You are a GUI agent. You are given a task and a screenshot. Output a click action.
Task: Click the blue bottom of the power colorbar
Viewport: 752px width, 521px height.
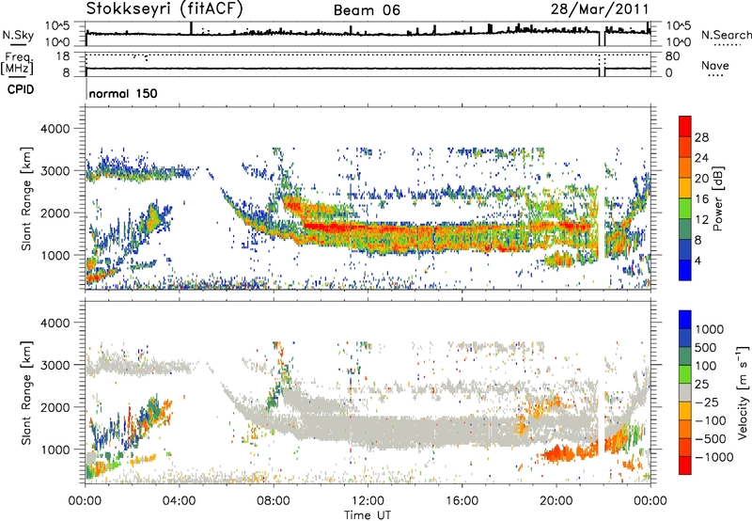[685, 272]
